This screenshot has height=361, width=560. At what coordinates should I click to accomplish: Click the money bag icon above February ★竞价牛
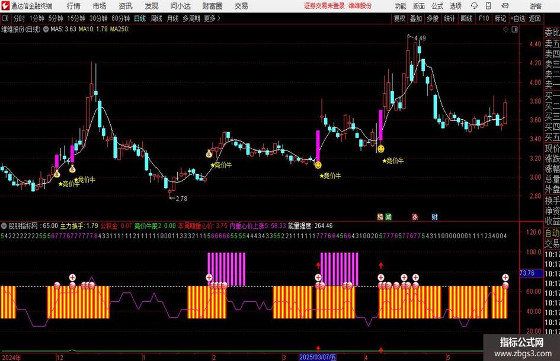(x=209, y=154)
